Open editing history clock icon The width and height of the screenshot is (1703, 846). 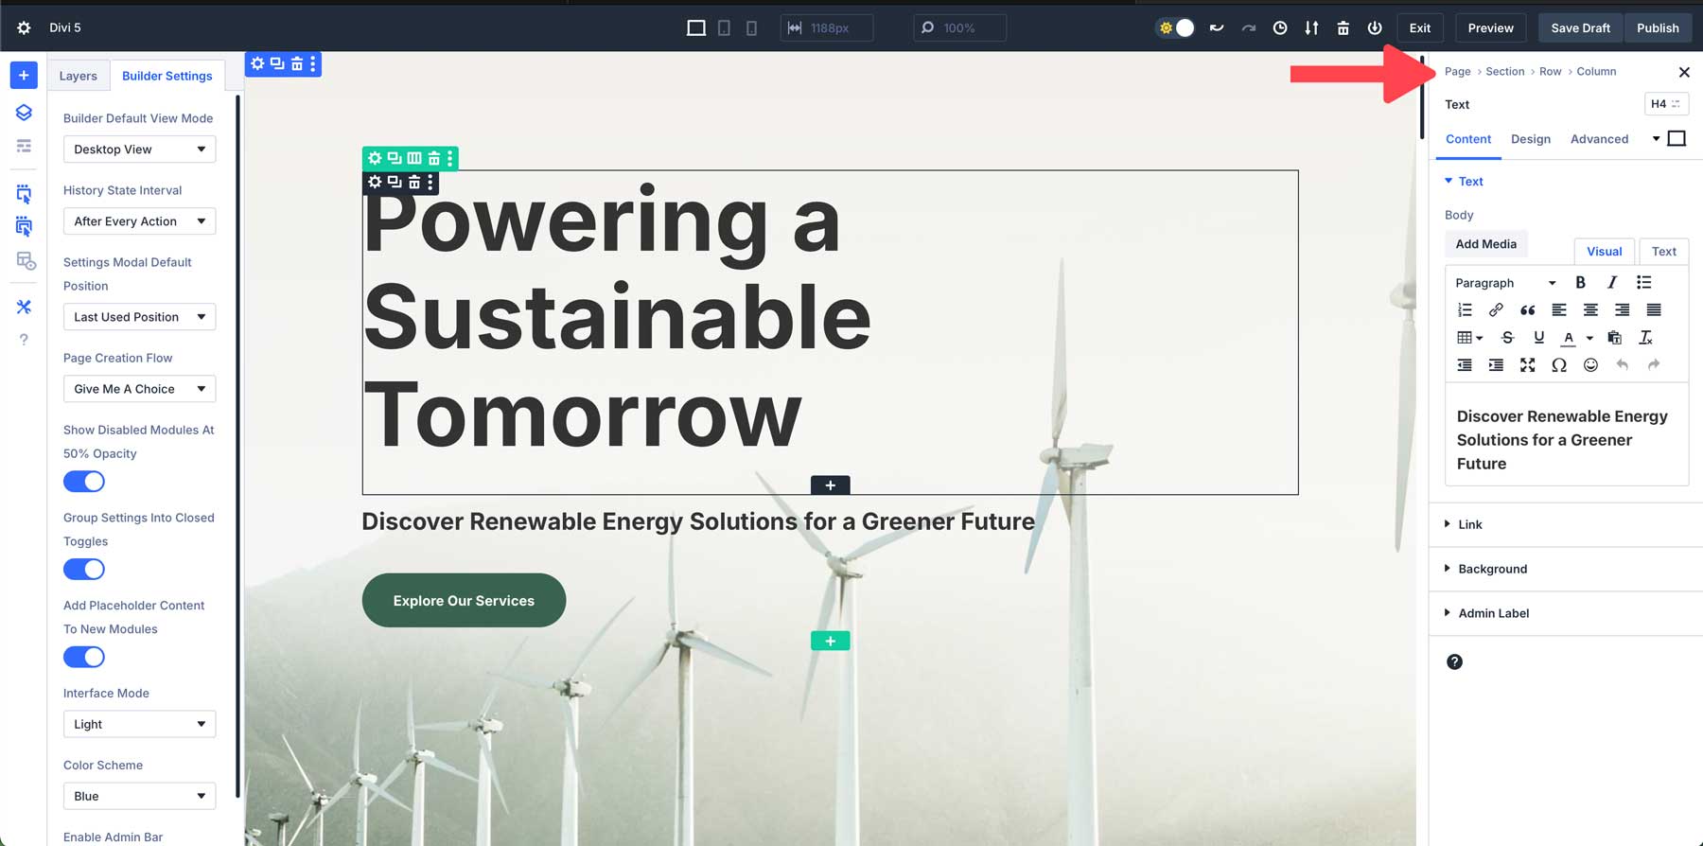tap(1279, 28)
